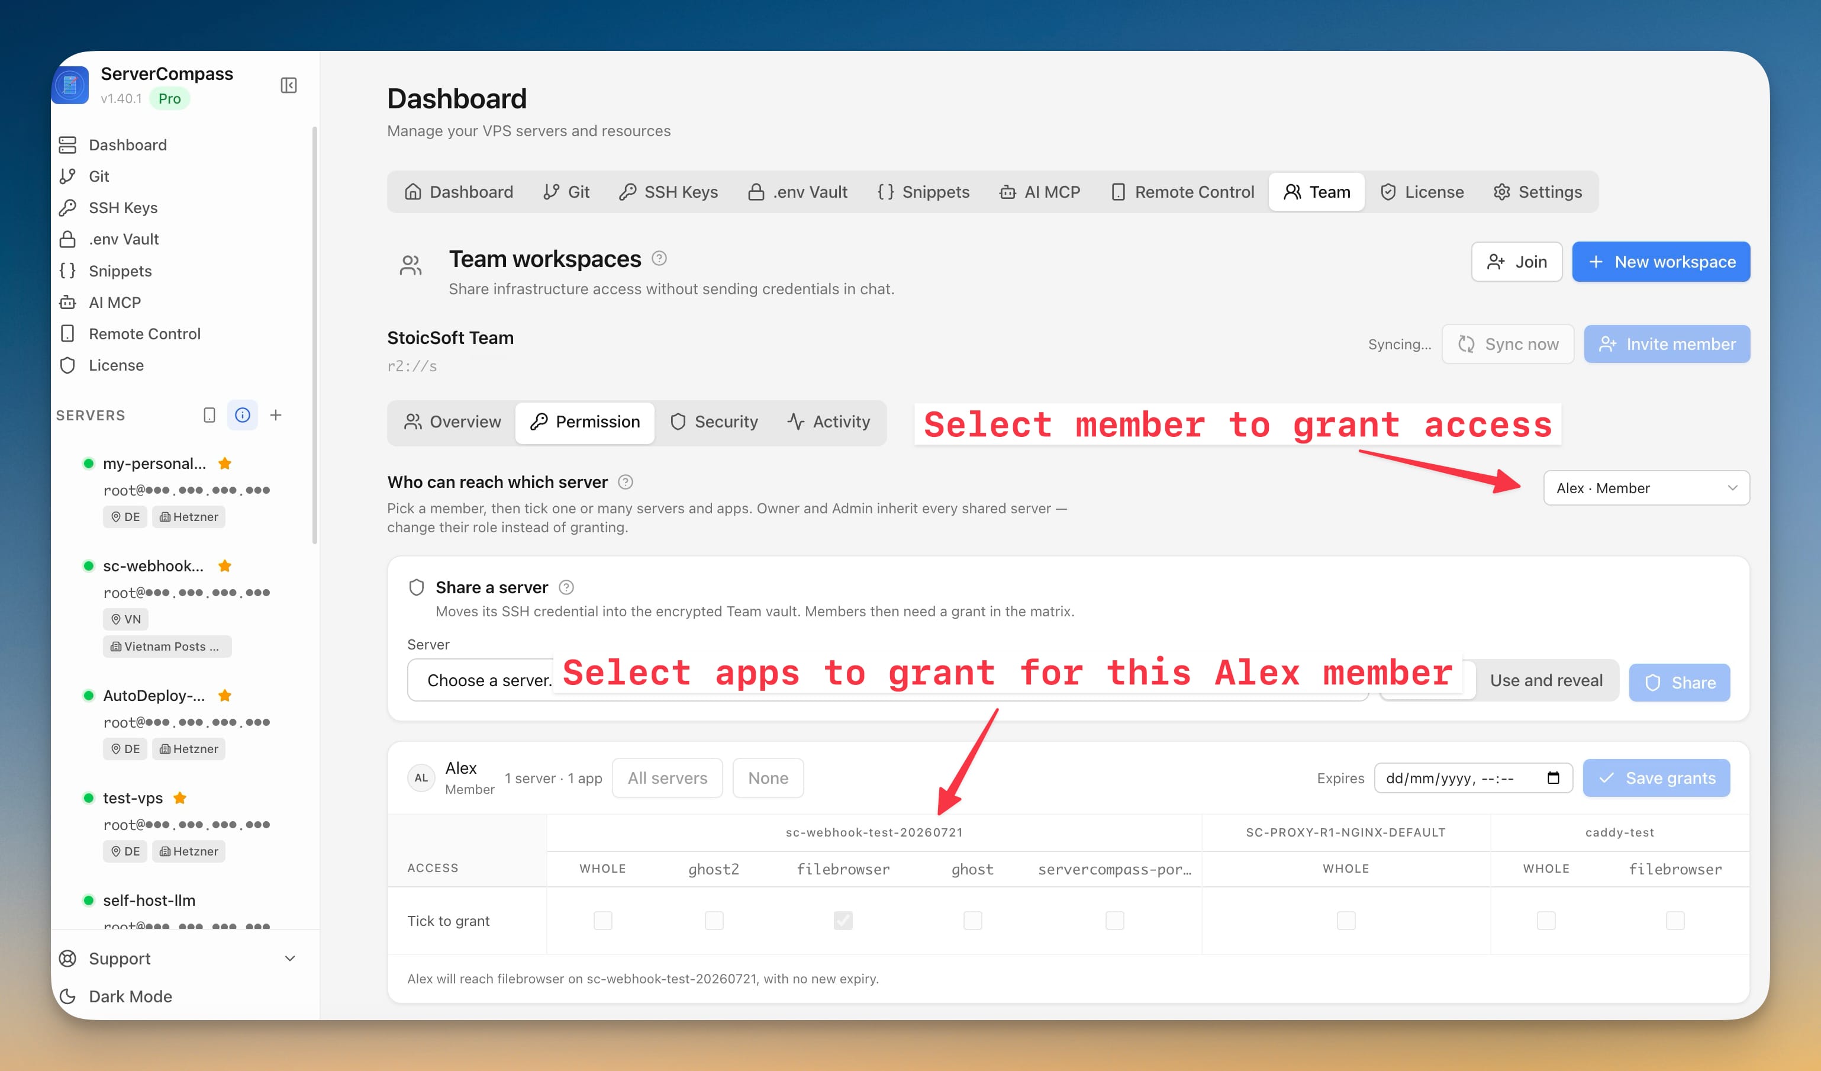The image size is (1821, 1071).
Task: Switch to the License top tab
Action: [x=1422, y=191]
